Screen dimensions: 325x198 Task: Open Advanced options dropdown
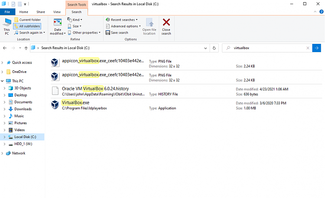coord(123,26)
